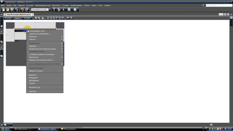Open the Группа menu
This screenshot has height=131, width=233.
[87, 5]
